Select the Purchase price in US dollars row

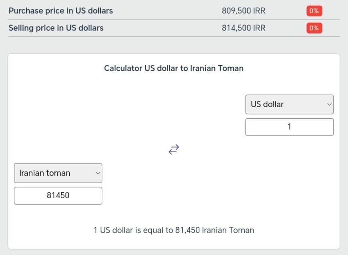click(61, 11)
